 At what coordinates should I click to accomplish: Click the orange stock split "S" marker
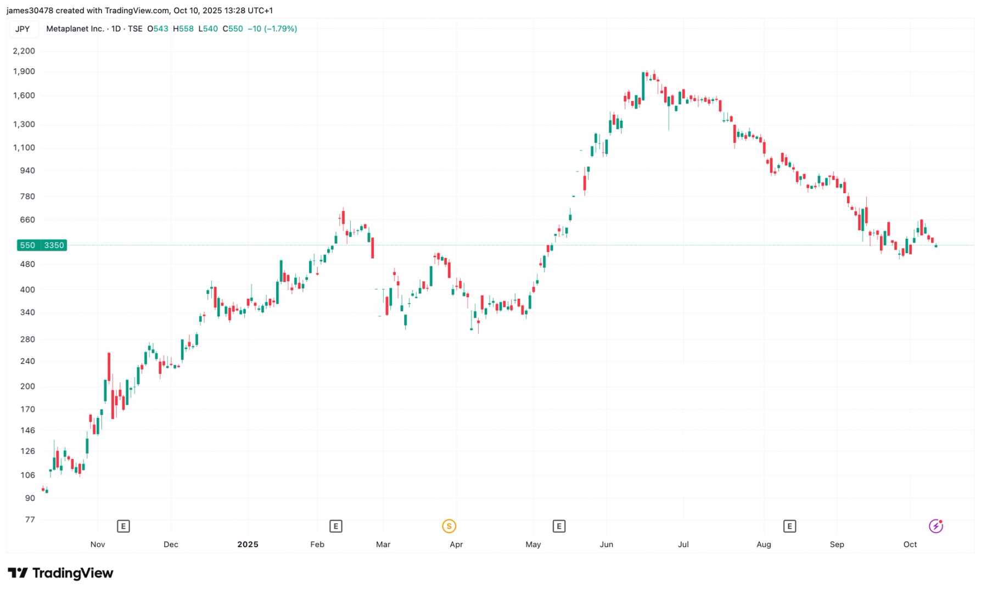[x=449, y=525]
